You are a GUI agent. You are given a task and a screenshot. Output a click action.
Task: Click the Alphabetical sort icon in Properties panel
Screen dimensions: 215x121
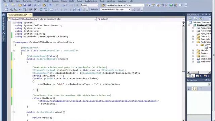click(x=194, y=89)
